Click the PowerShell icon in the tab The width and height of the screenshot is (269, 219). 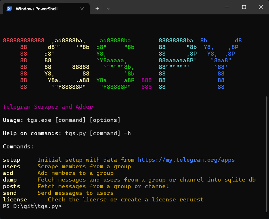9,9
